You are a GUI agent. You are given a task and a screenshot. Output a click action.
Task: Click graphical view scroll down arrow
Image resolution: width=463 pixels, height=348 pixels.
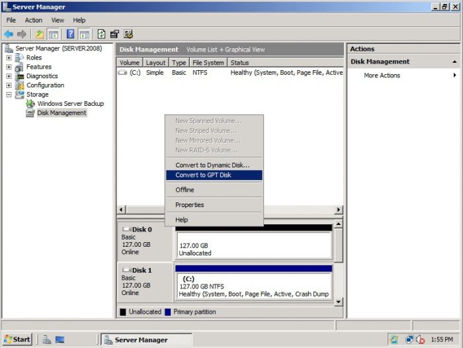[339, 302]
